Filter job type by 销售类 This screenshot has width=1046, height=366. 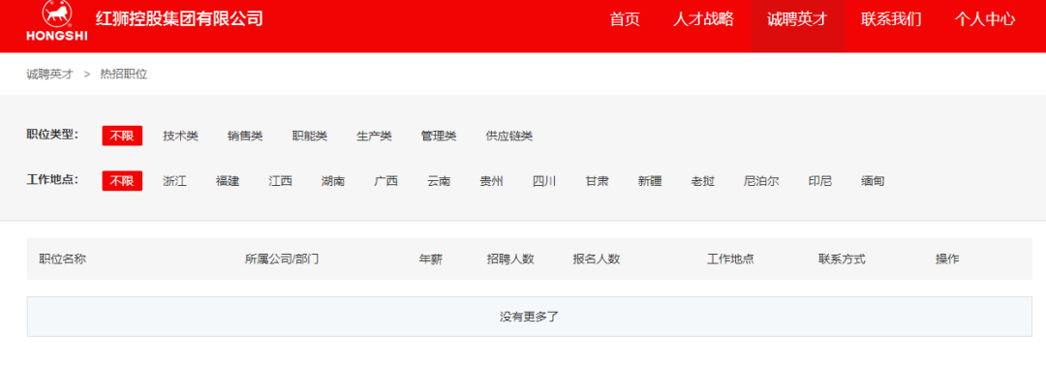[245, 136]
